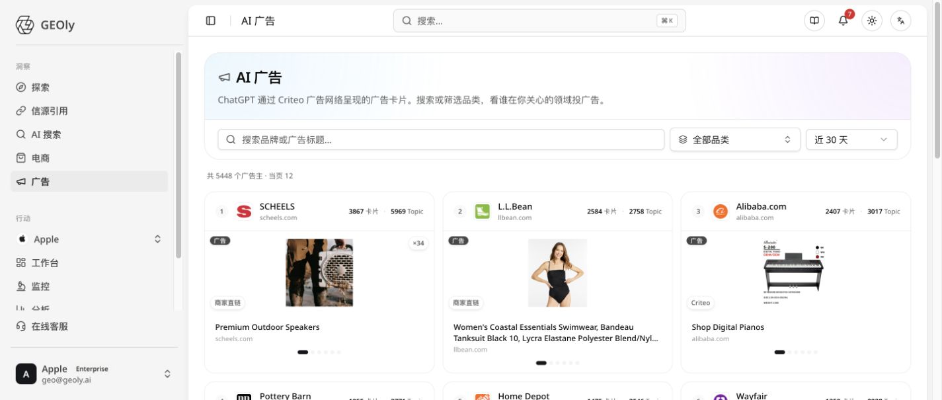Viewport: 942px width, 400px height.
Task: Click 商家直链 tag on SCHEELS ad
Action: (x=227, y=303)
